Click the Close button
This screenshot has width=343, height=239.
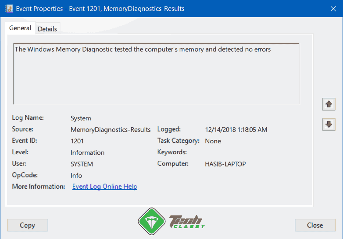(x=315, y=225)
